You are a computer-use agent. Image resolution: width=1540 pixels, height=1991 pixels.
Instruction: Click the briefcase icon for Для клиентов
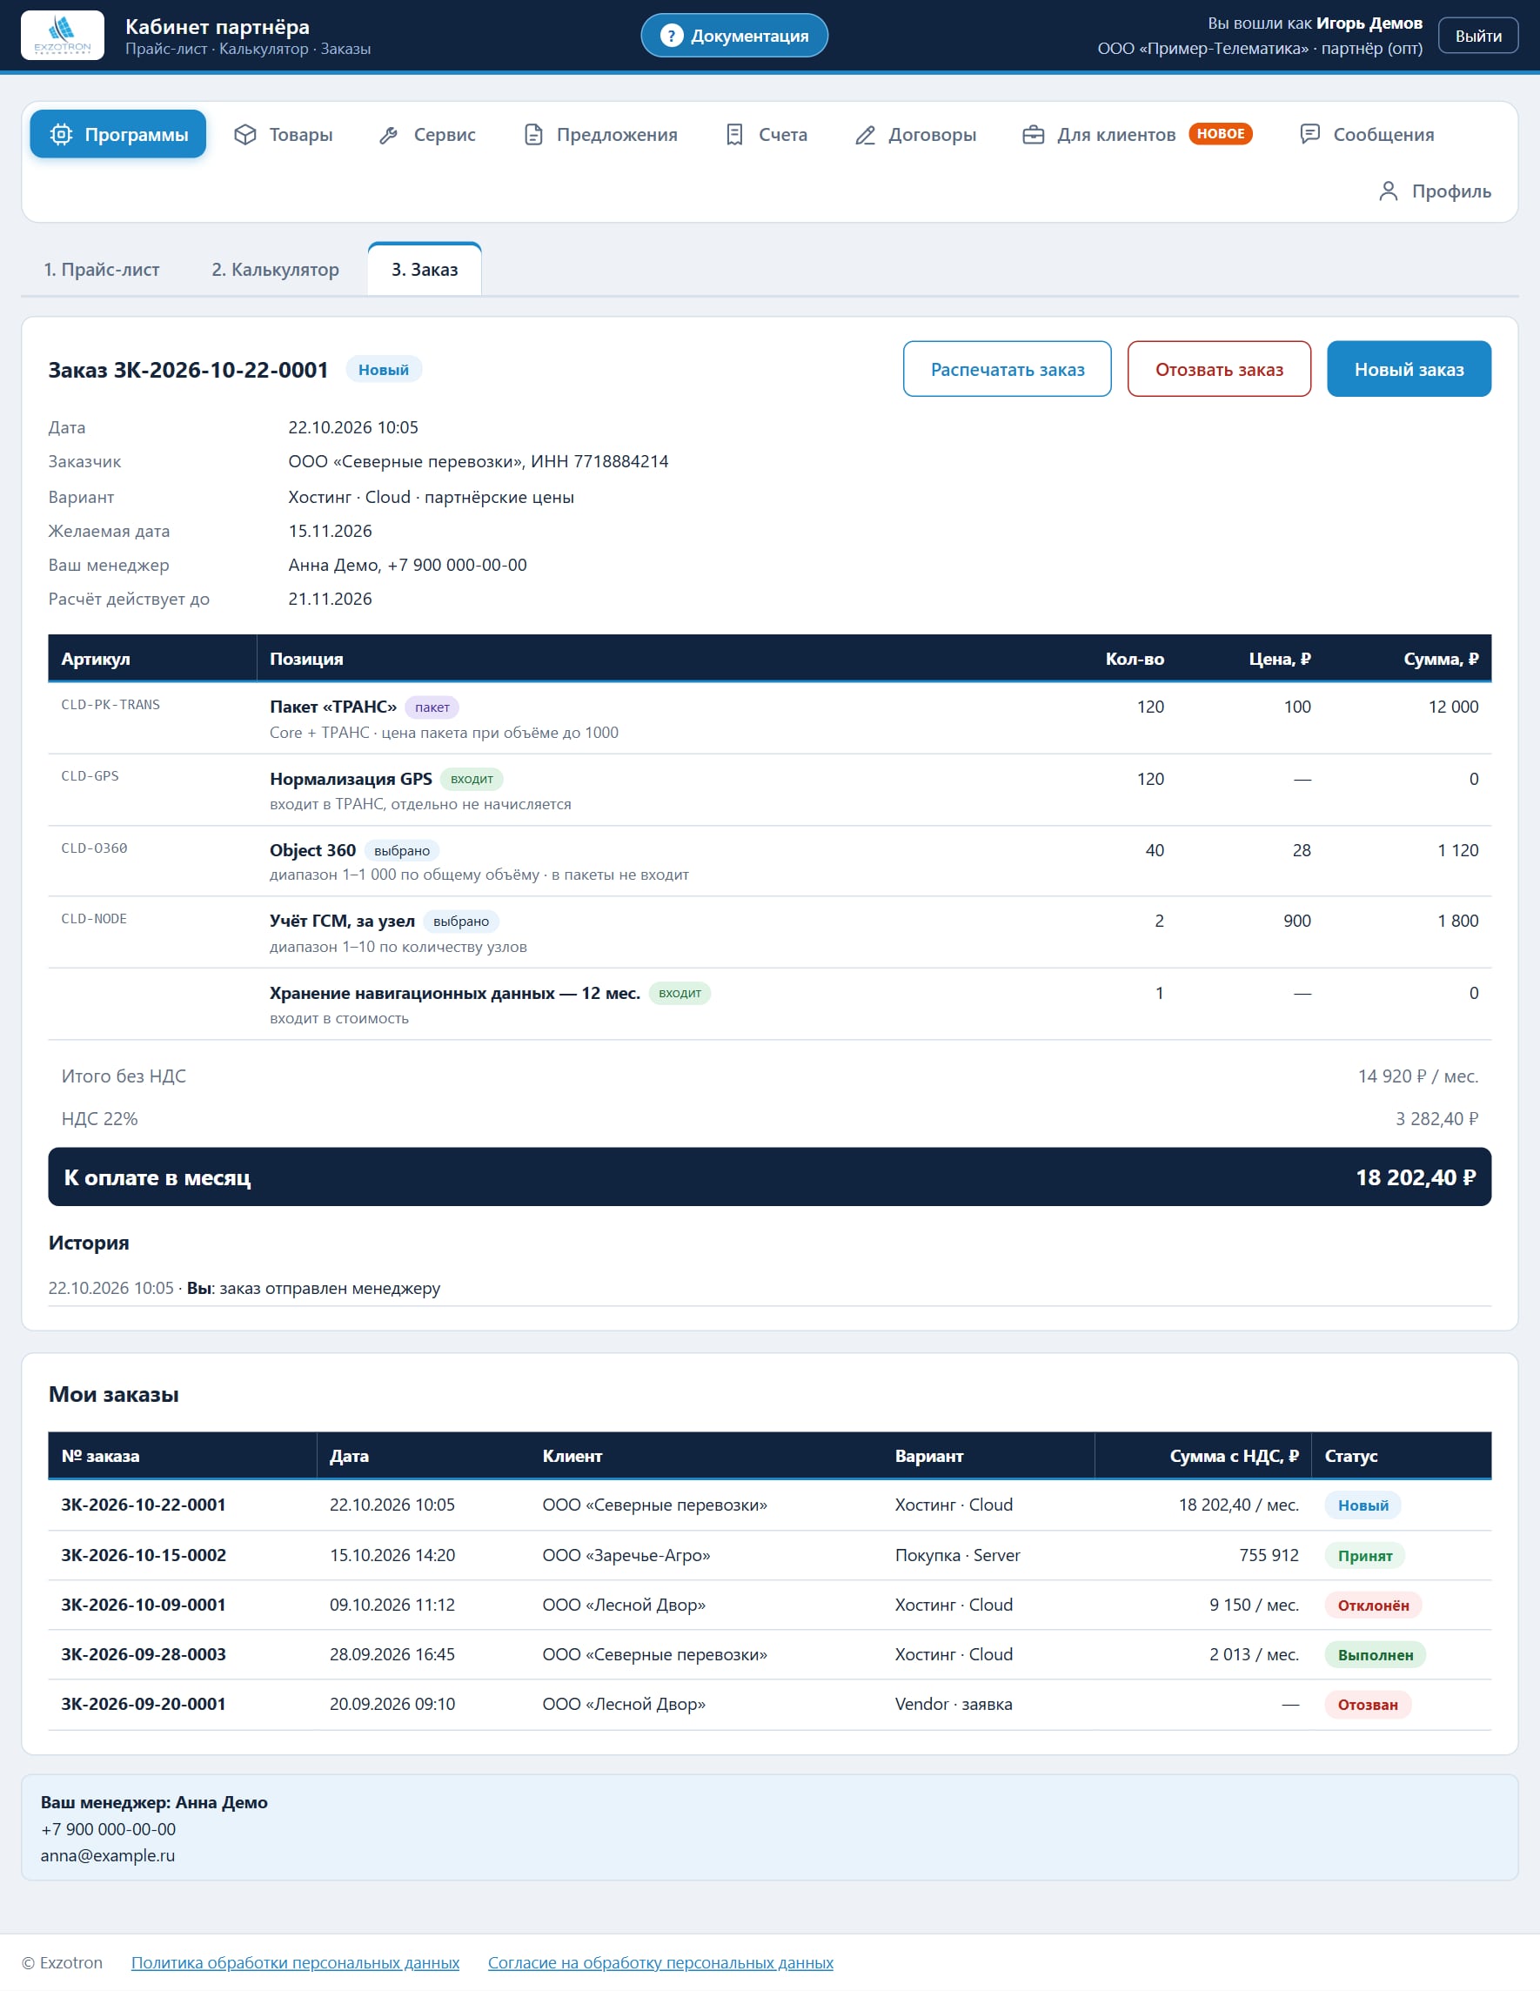coord(1034,135)
